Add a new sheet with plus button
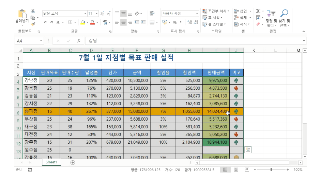This screenshot has width=321, height=180. (73, 162)
